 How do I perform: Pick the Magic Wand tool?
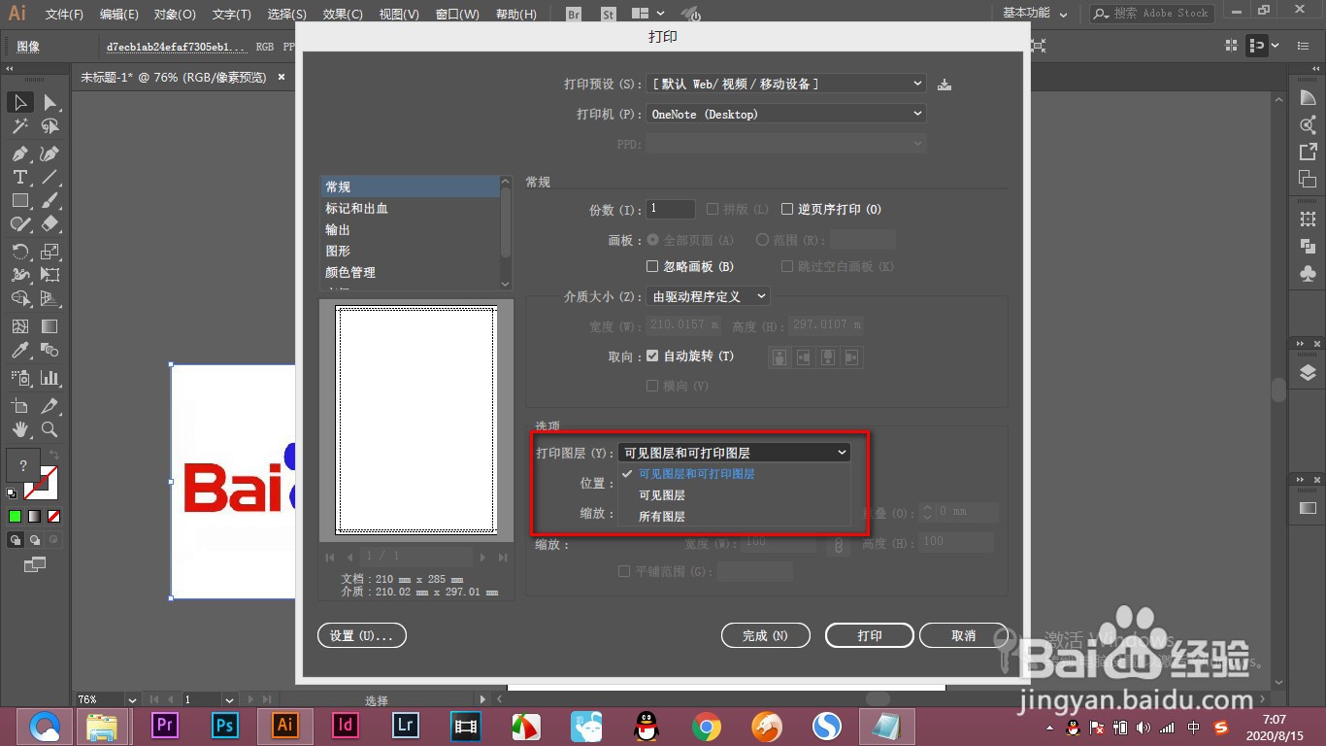coord(20,126)
